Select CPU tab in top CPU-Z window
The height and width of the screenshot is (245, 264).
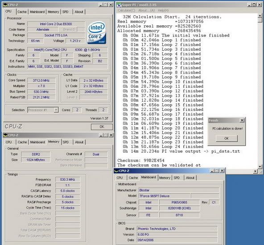(8, 11)
